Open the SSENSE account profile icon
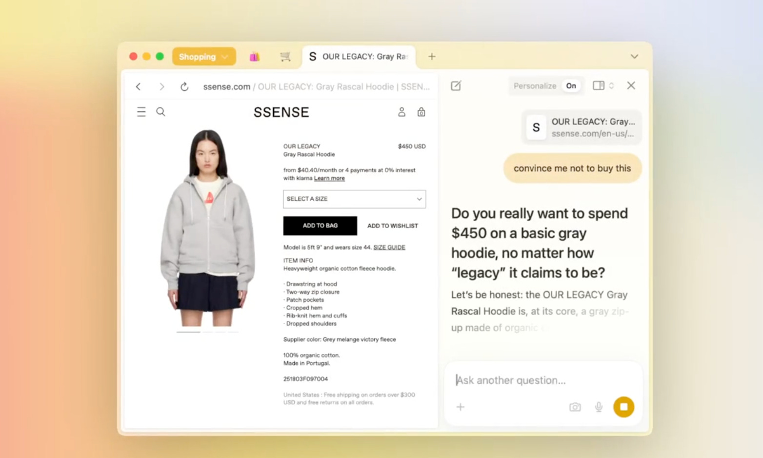Viewport: 763px width, 458px height. (x=402, y=112)
